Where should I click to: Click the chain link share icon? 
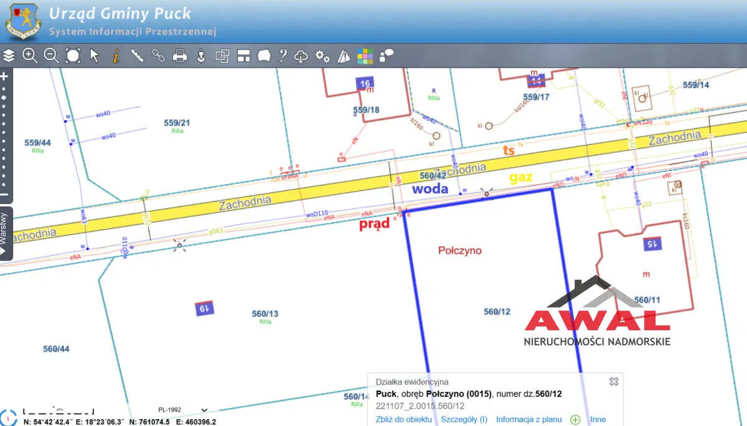(158, 56)
